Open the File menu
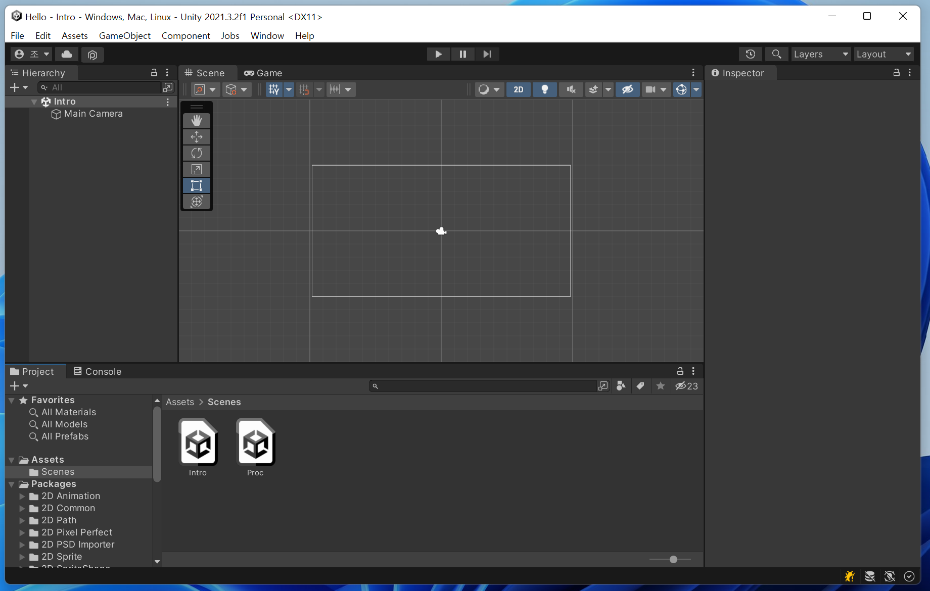This screenshot has width=930, height=591. coord(17,35)
